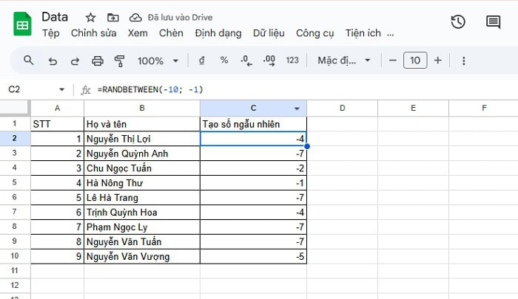Open the name box dropdown arrow

(x=61, y=89)
